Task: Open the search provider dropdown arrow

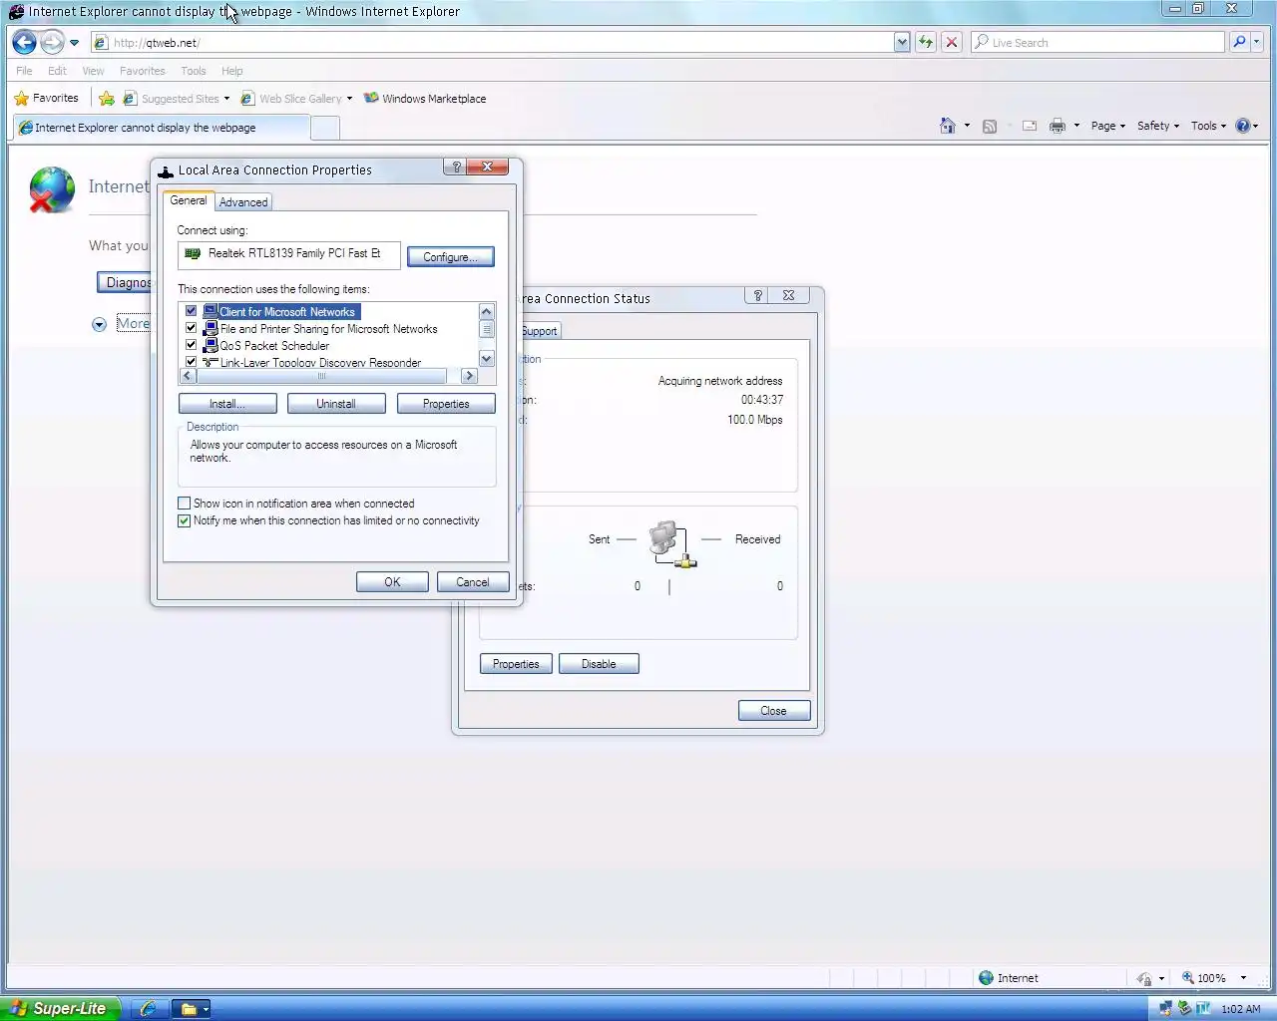Action: tap(1257, 42)
